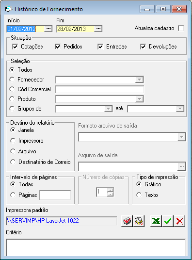Click the printer setup icon with red check

127,221
